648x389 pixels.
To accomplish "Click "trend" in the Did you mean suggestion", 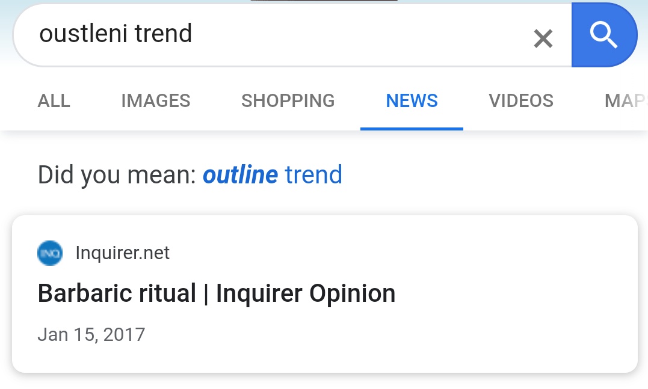I will [x=313, y=175].
